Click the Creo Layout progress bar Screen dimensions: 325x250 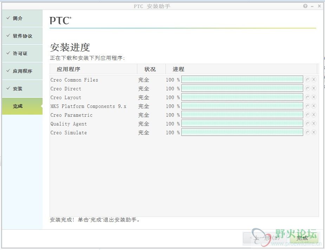point(242,97)
